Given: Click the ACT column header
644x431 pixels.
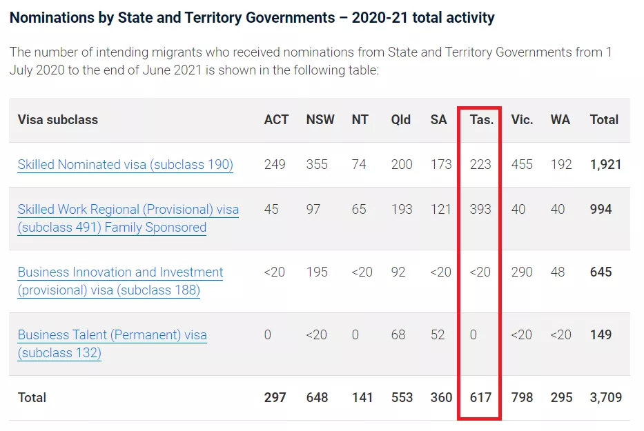Looking at the screenshot, I should tap(276, 120).
